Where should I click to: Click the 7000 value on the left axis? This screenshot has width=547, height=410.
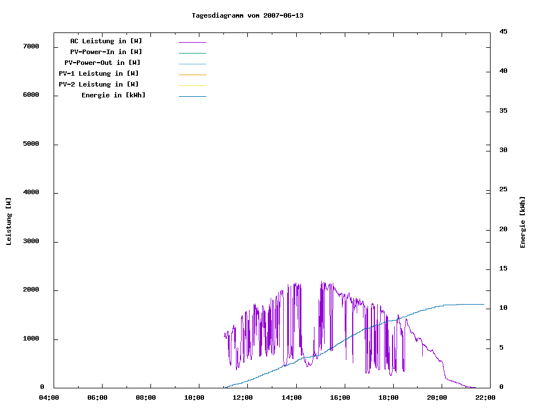(31, 46)
